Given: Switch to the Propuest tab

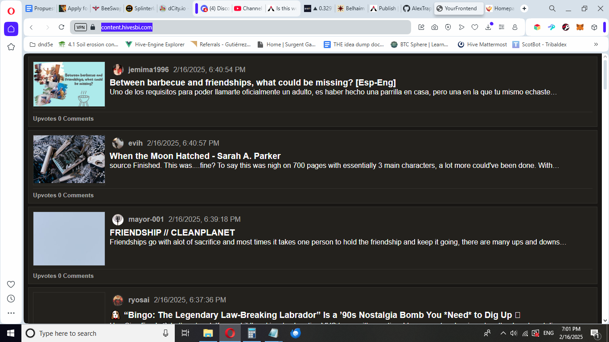Looking at the screenshot, I should 40,8.
